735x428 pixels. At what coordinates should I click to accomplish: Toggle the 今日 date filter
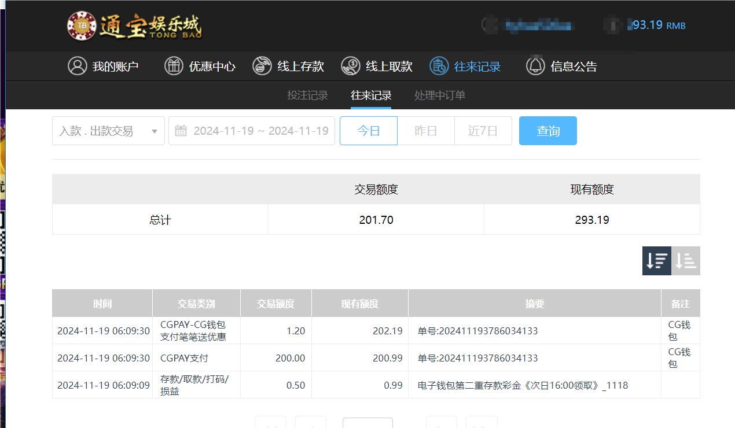click(368, 131)
